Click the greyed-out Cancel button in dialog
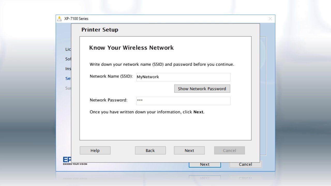This screenshot has width=331, height=186. coord(229,150)
